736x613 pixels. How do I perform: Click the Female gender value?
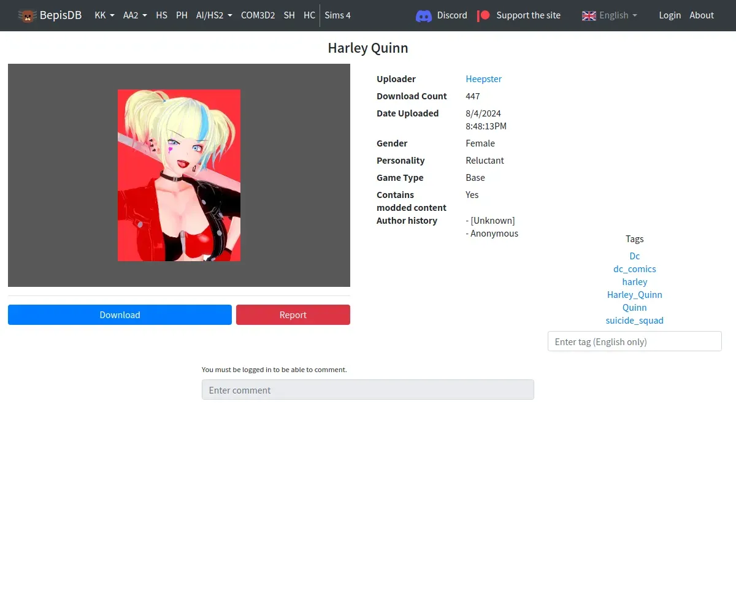click(x=480, y=143)
